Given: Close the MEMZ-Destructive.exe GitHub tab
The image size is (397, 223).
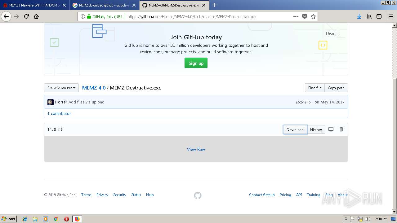Looking at the screenshot, I should tap(204, 5).
